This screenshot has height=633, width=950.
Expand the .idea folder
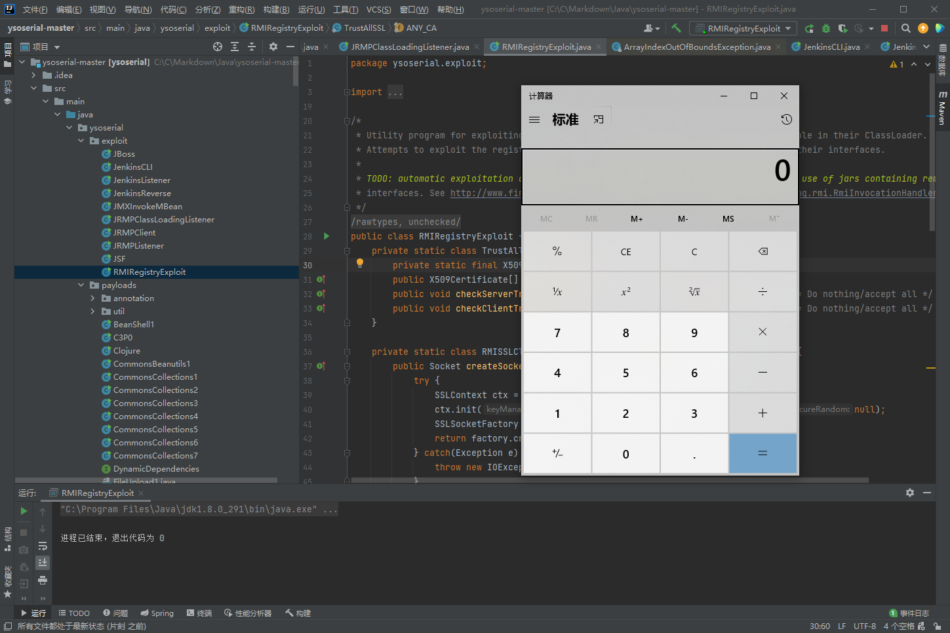click(x=33, y=75)
